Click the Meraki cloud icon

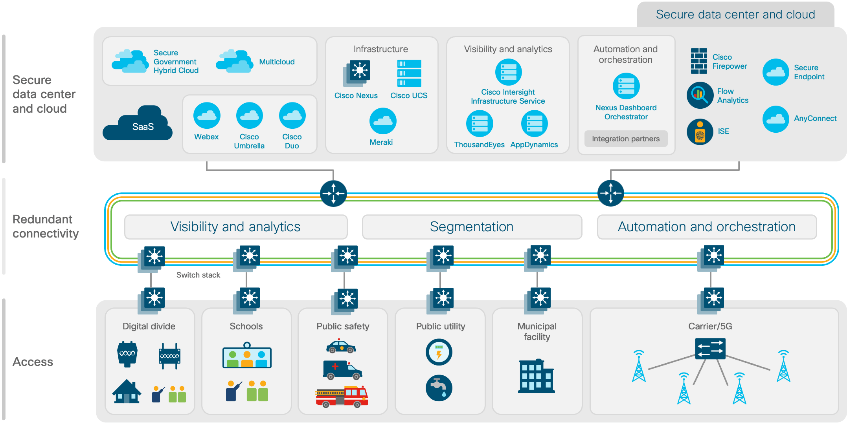pos(383,121)
